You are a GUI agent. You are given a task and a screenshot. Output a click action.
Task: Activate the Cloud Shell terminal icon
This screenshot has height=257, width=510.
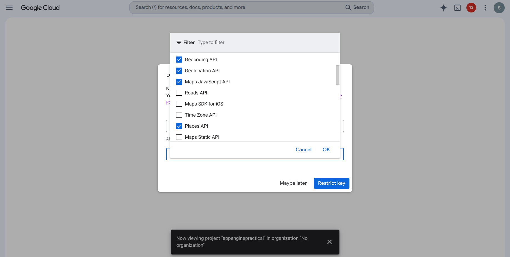click(x=457, y=8)
